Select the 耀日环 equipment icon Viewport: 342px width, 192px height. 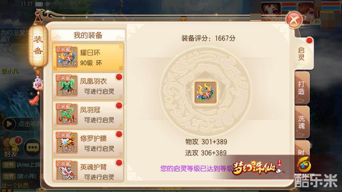[67, 57]
